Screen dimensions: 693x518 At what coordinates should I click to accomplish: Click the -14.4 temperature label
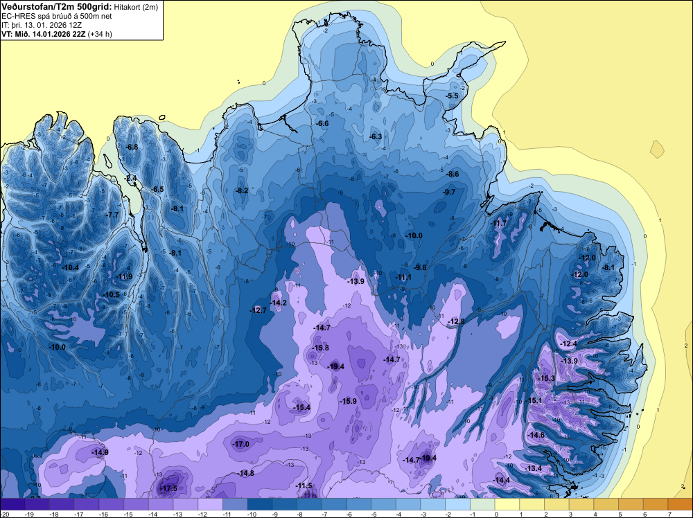501,481
